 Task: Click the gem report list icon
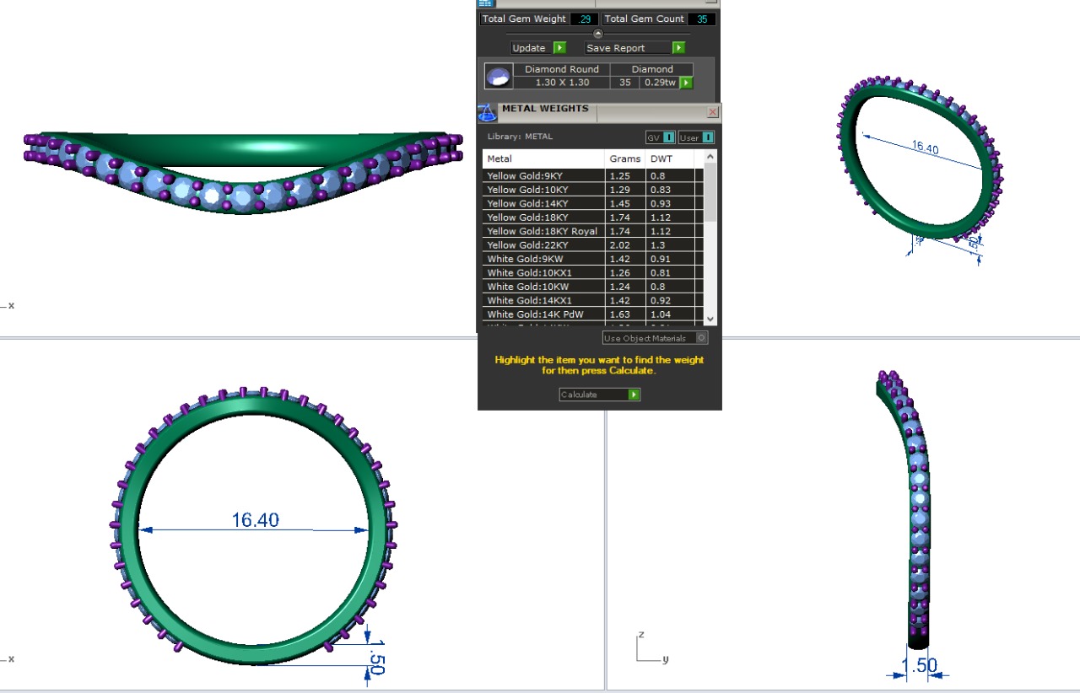pos(486,3)
